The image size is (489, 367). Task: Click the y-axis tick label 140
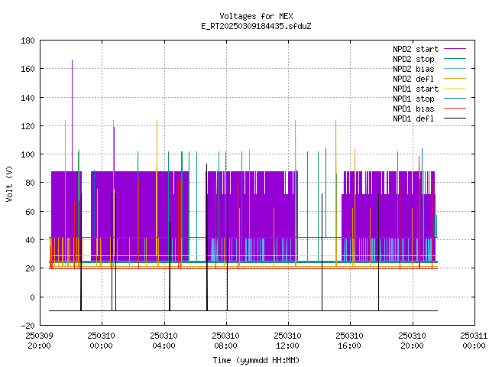[28, 98]
